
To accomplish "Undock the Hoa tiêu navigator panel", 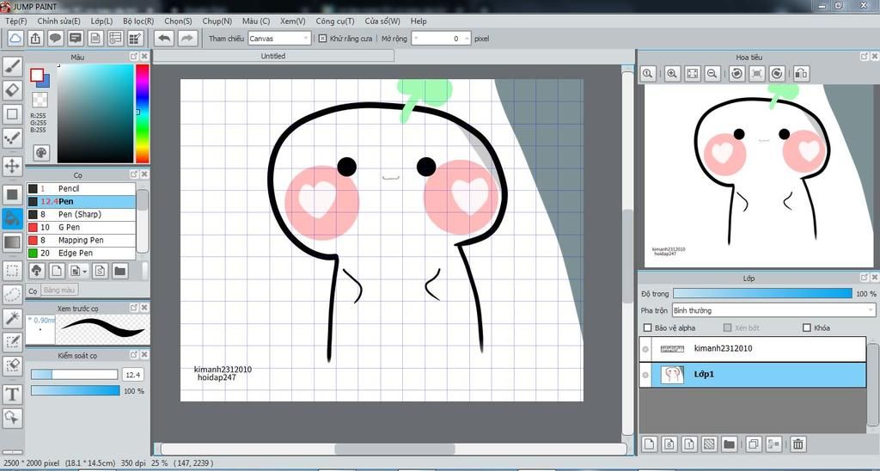I will pos(865,57).
